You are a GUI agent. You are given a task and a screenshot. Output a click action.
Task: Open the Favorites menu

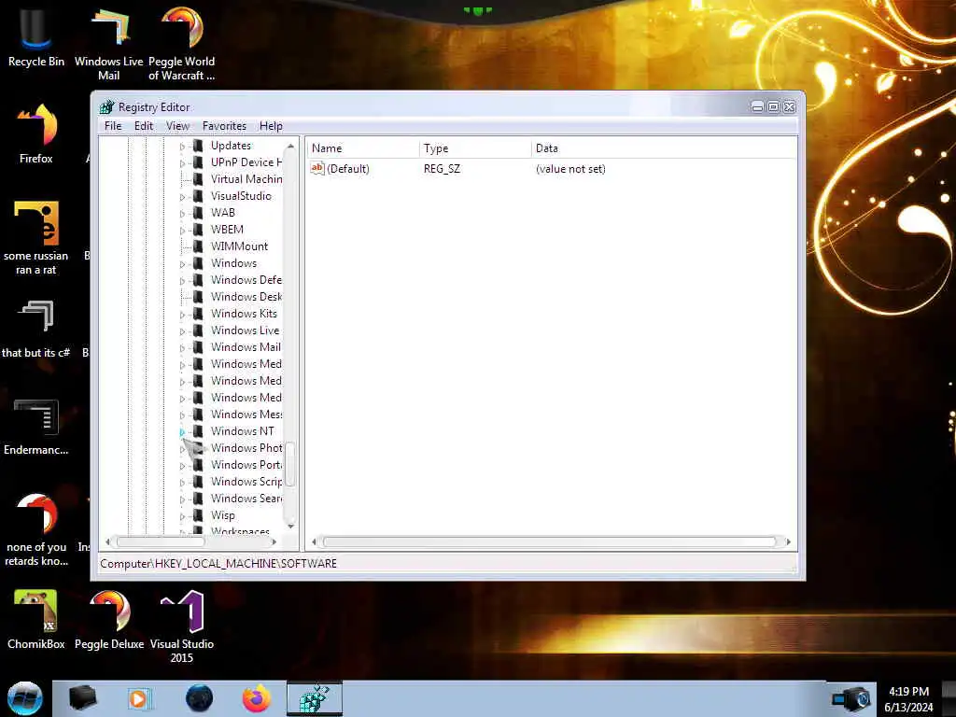224,126
